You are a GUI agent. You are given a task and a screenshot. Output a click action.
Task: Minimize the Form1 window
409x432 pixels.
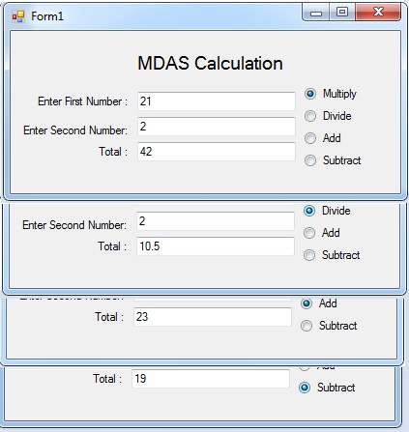pos(316,13)
